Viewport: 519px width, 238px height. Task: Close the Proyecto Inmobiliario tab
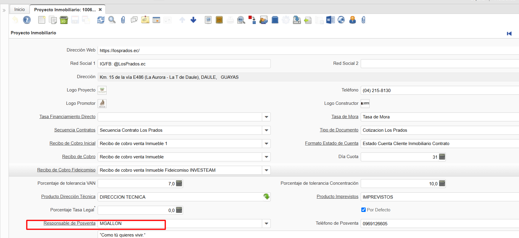pos(100,9)
